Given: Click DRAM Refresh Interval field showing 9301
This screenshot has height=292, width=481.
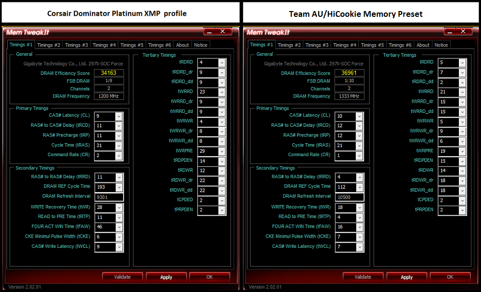Looking at the screenshot, I should click(109, 197).
